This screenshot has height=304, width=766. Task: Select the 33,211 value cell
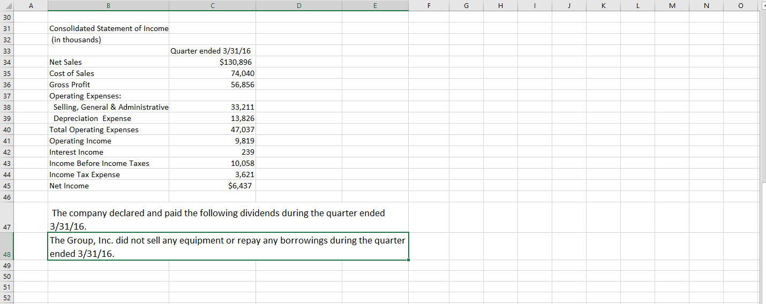coord(212,107)
